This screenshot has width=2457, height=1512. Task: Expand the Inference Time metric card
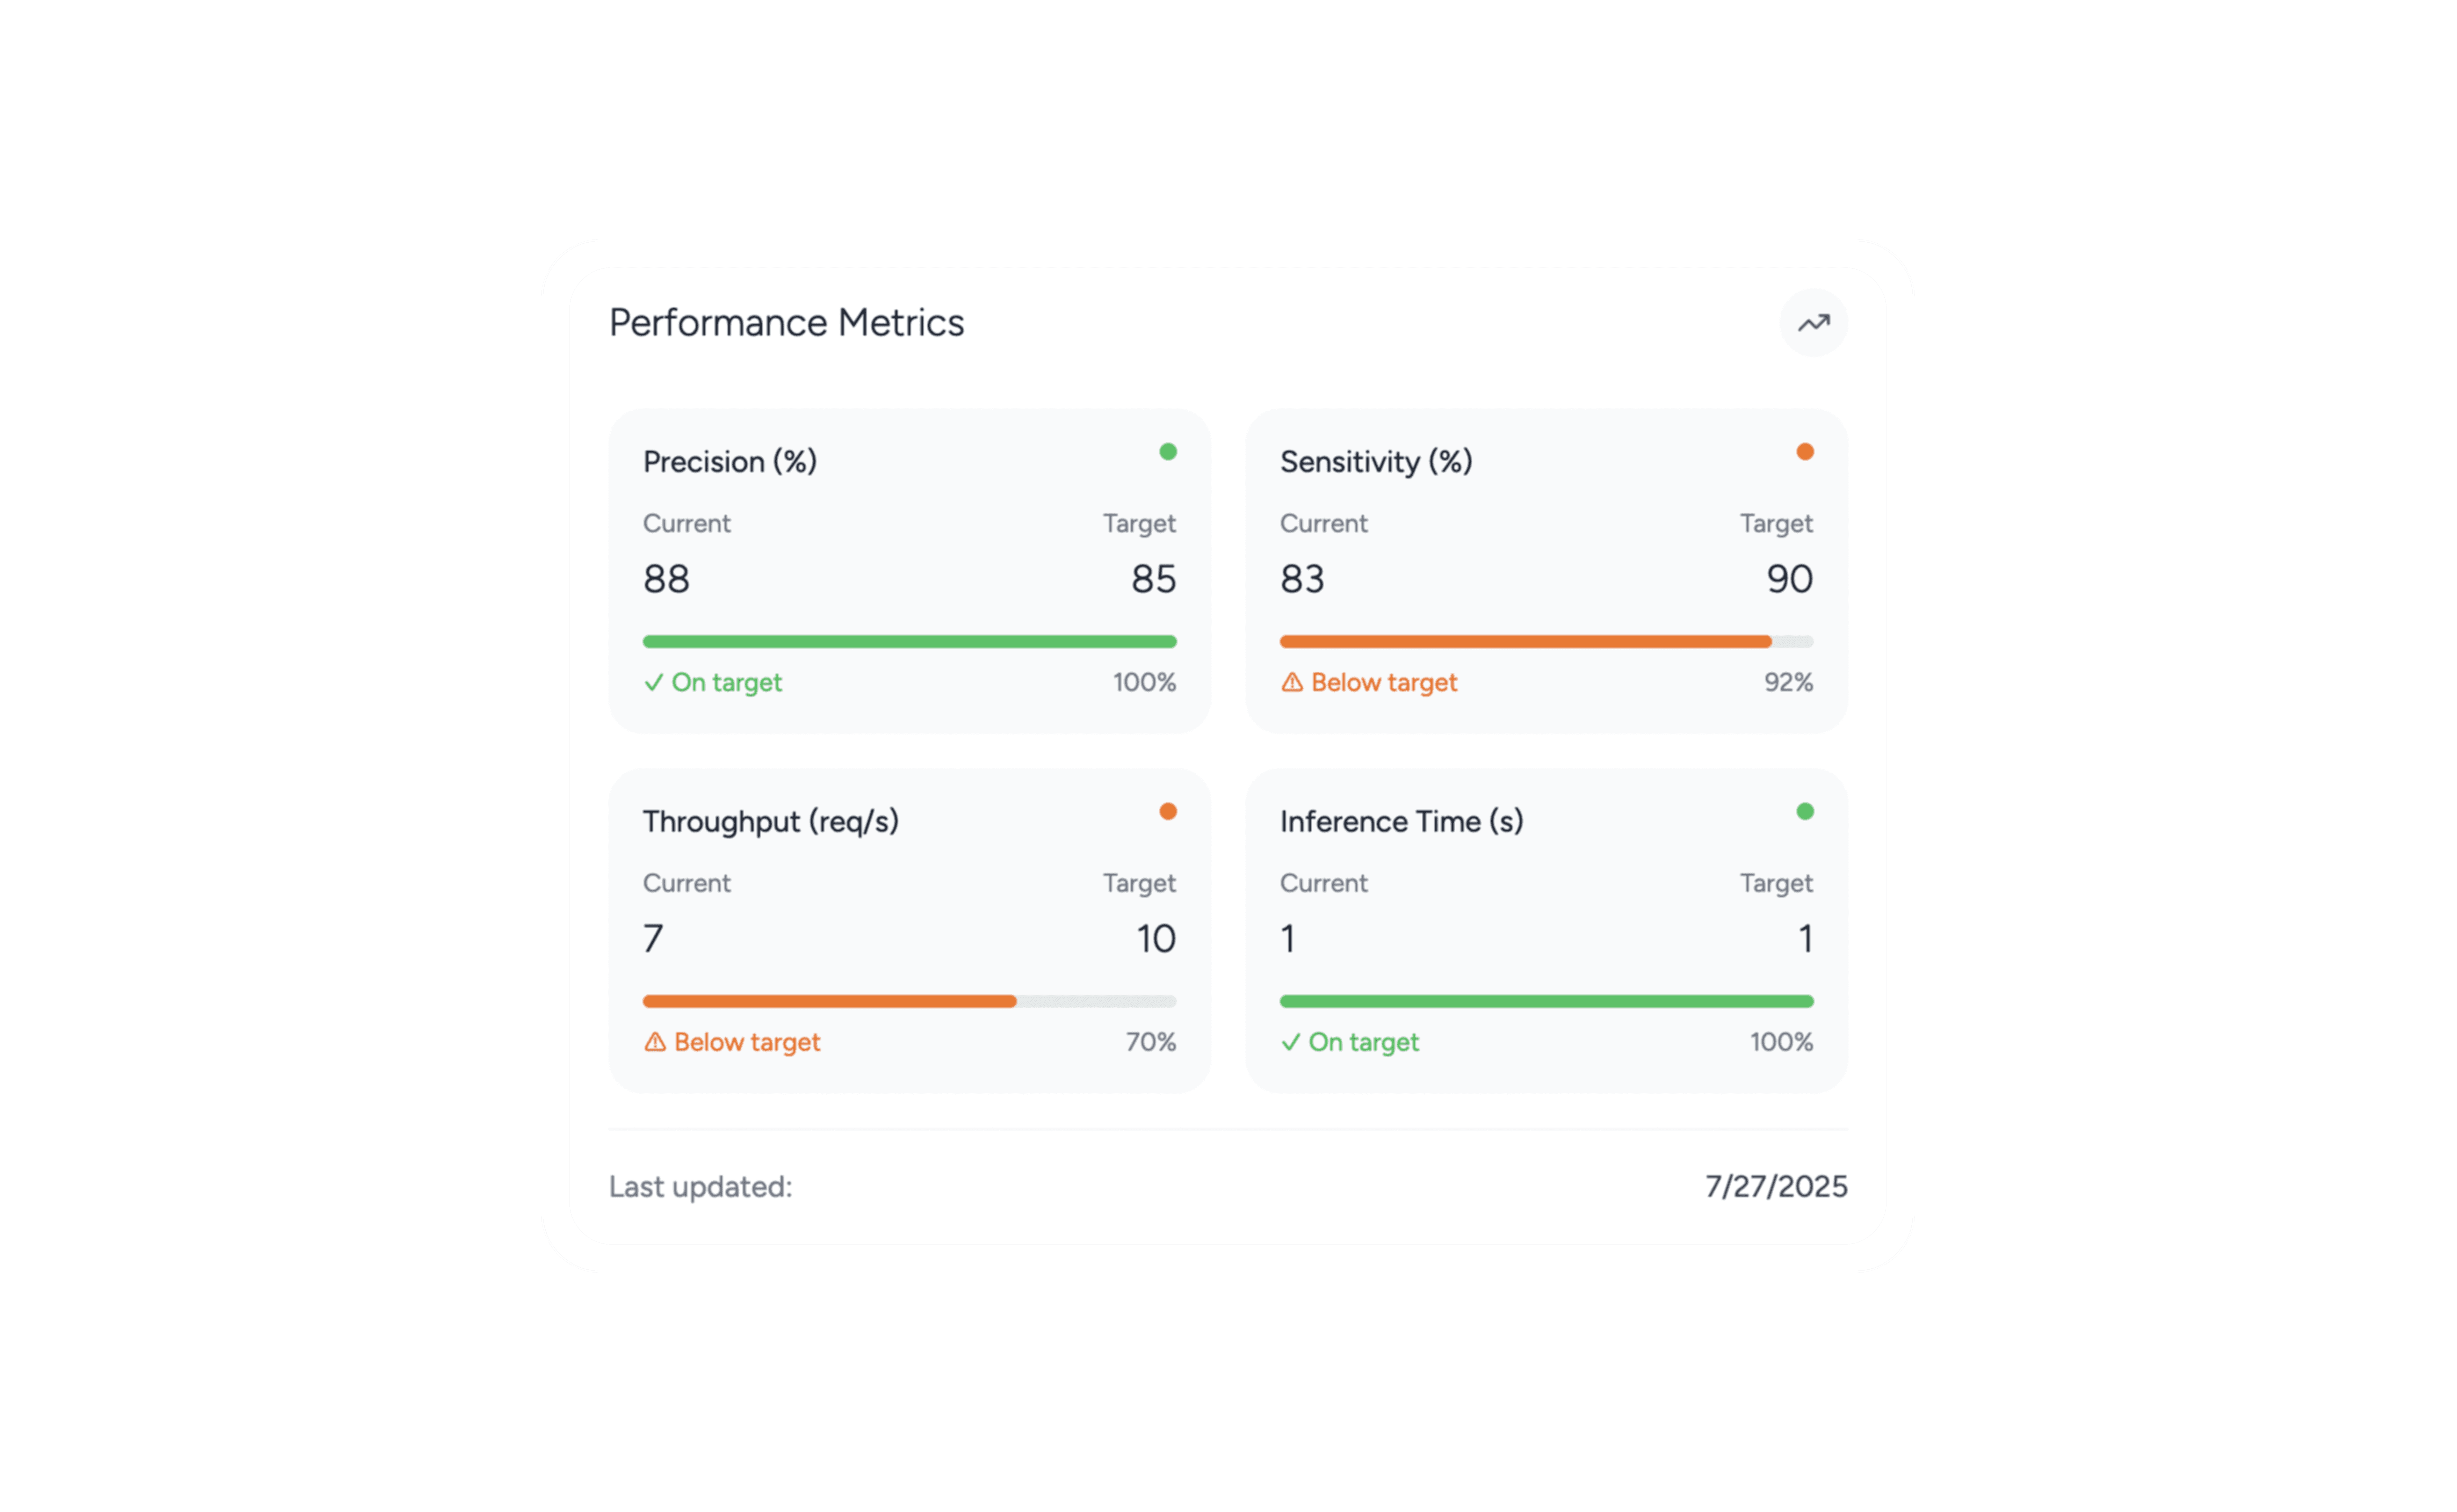point(1547,928)
